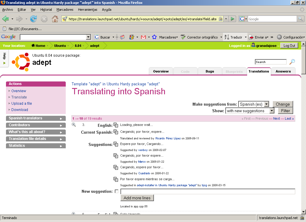Click the Last results page link
Image resolution: width=306 pixels, height=222 pixels.
[x=289, y=118]
